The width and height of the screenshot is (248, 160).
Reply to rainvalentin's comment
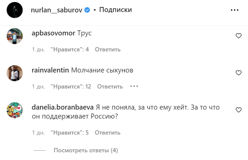pyautogui.click(x=110, y=87)
